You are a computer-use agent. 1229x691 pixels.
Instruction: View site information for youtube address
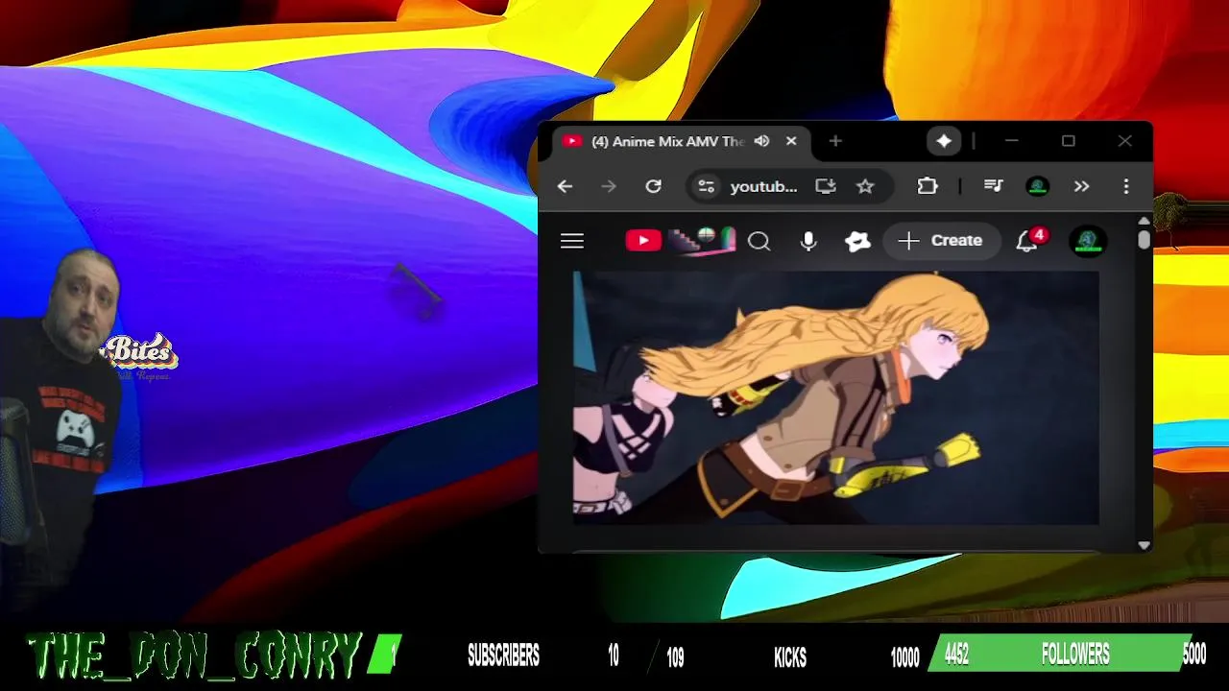(x=706, y=186)
